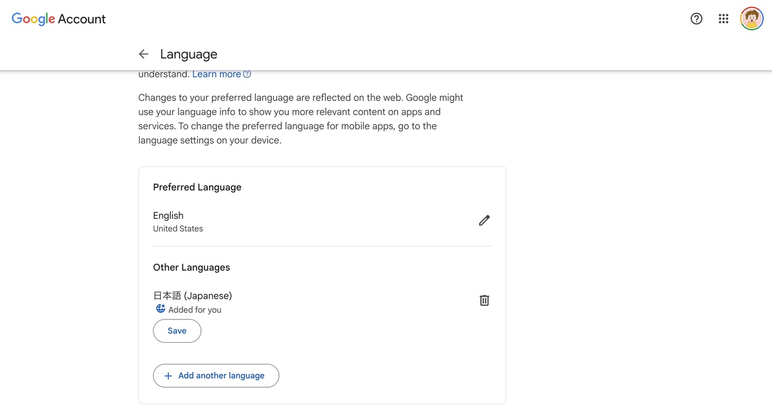This screenshot has height=417, width=772.
Task: Click the 'Language' page title
Action: [x=188, y=54]
